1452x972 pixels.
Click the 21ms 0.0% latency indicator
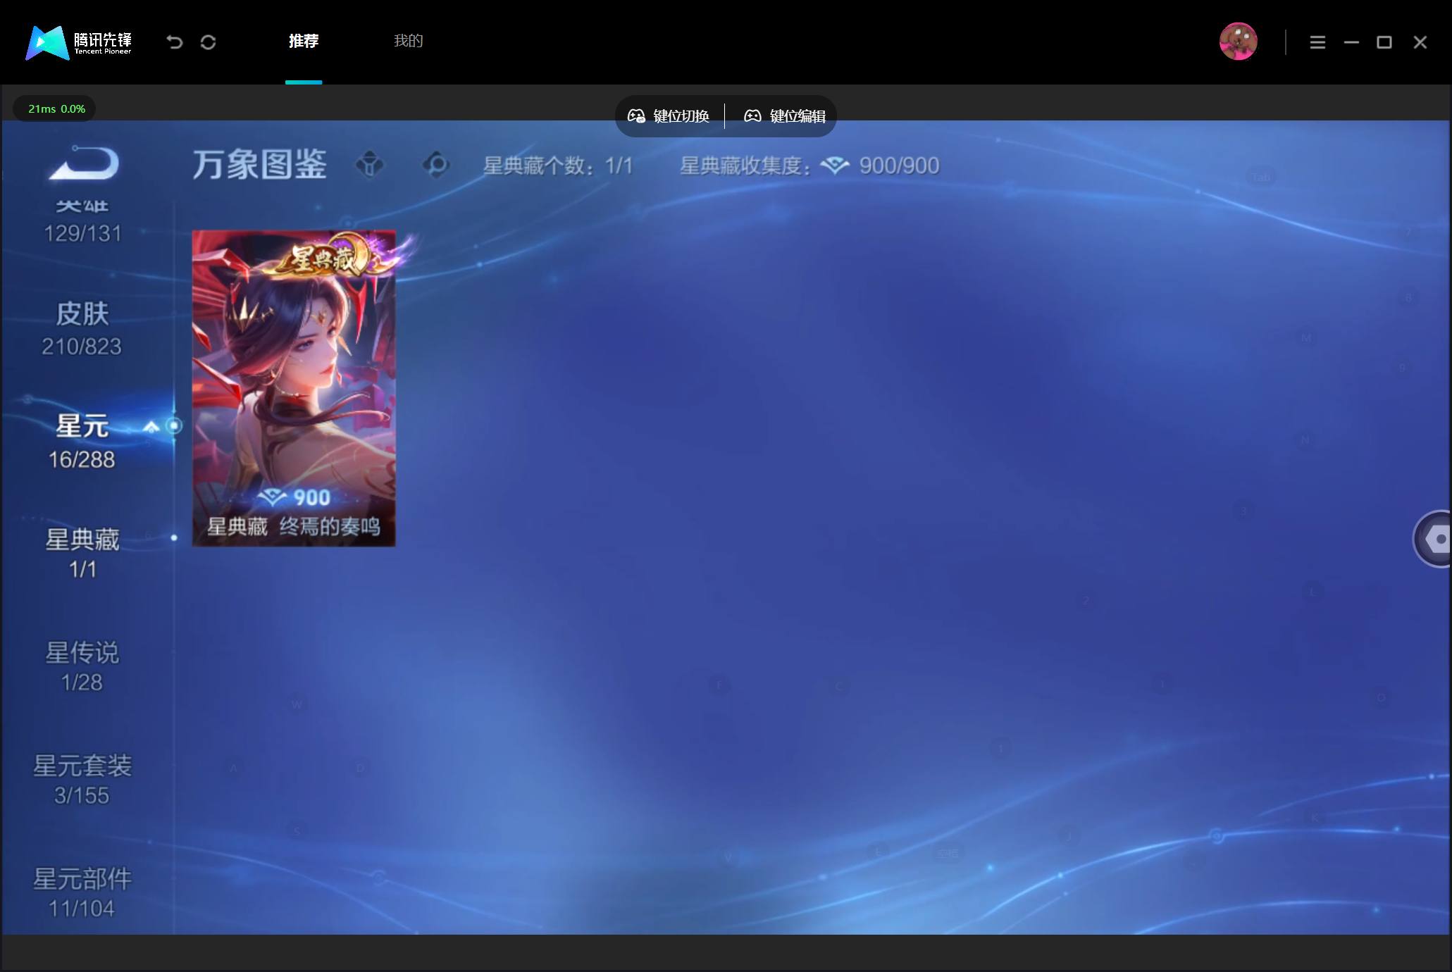coord(55,108)
